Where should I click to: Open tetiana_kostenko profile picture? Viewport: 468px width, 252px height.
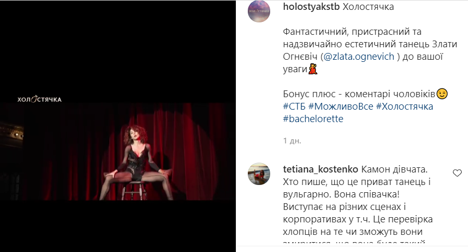coord(259,174)
